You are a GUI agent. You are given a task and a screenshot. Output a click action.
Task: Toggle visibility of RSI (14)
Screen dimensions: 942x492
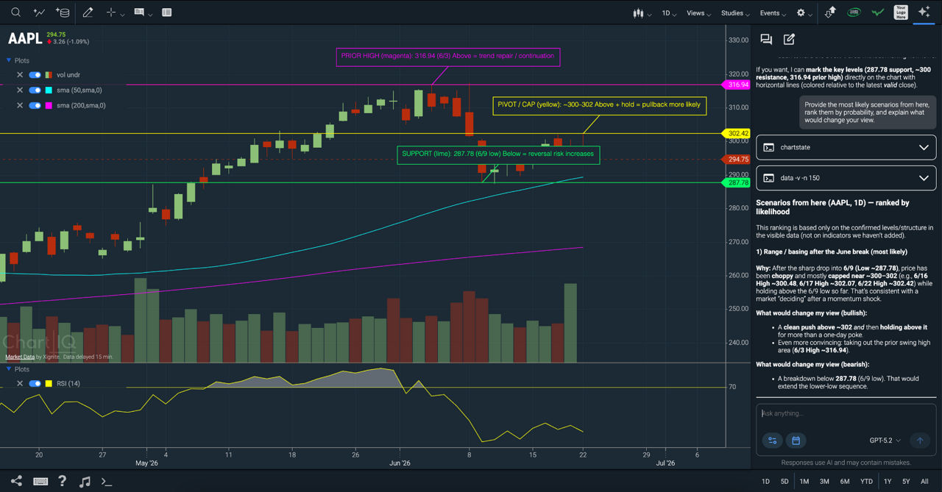[x=35, y=383]
